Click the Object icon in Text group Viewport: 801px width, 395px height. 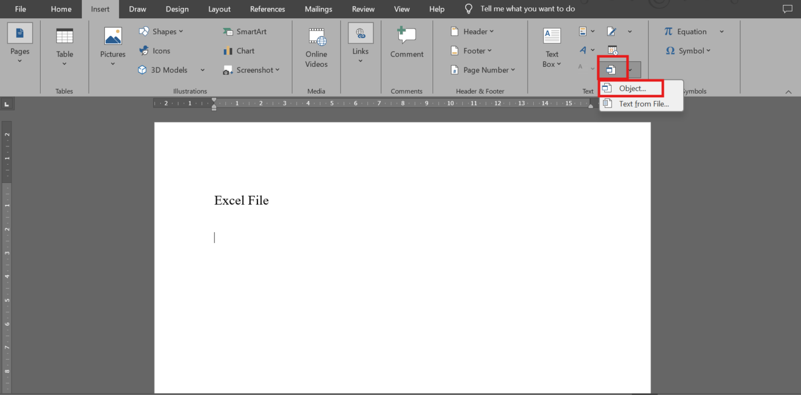tap(611, 70)
